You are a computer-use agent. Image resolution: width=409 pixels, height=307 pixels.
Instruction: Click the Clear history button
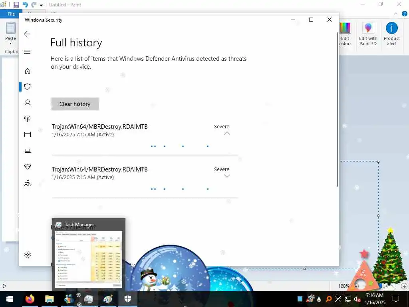pyautogui.click(x=75, y=104)
